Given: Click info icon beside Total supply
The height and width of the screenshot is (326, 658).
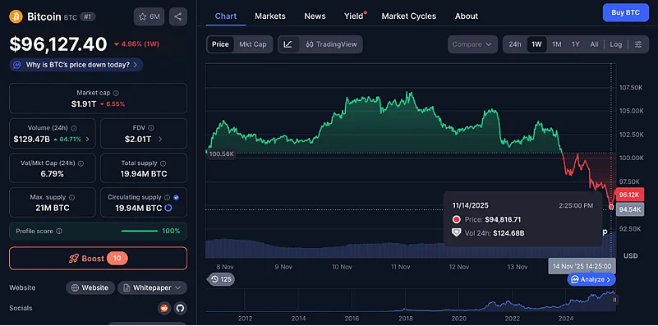Looking at the screenshot, I should [x=163, y=163].
